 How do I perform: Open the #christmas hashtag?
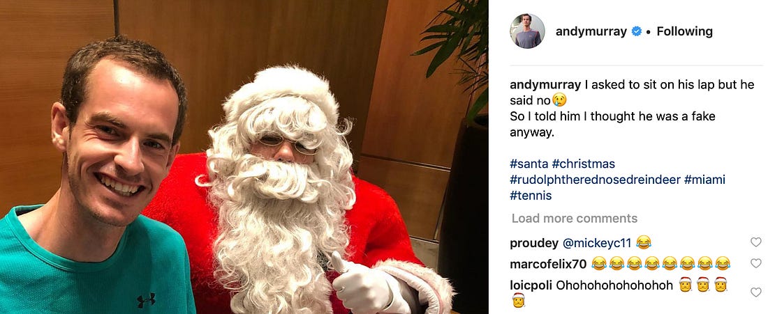[x=584, y=164]
